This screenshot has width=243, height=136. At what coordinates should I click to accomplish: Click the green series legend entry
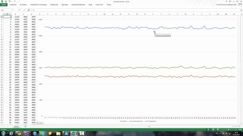tap(136, 121)
